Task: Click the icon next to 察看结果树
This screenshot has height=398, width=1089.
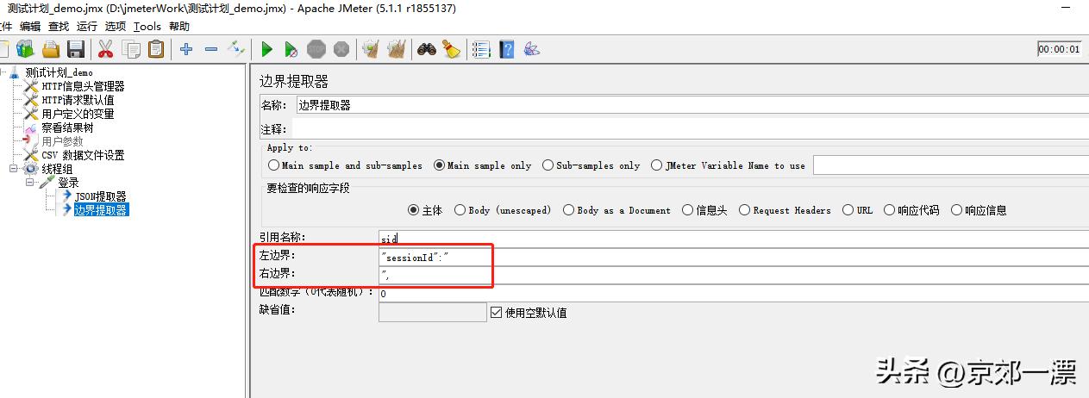Action: 31,127
